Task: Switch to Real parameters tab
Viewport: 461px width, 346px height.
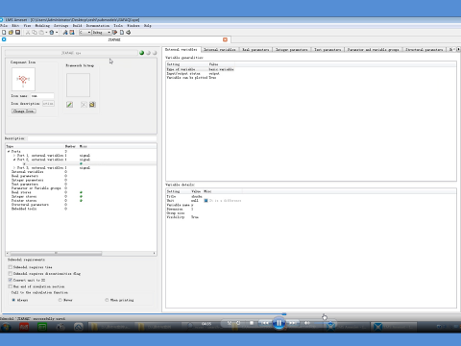Action: [255, 50]
